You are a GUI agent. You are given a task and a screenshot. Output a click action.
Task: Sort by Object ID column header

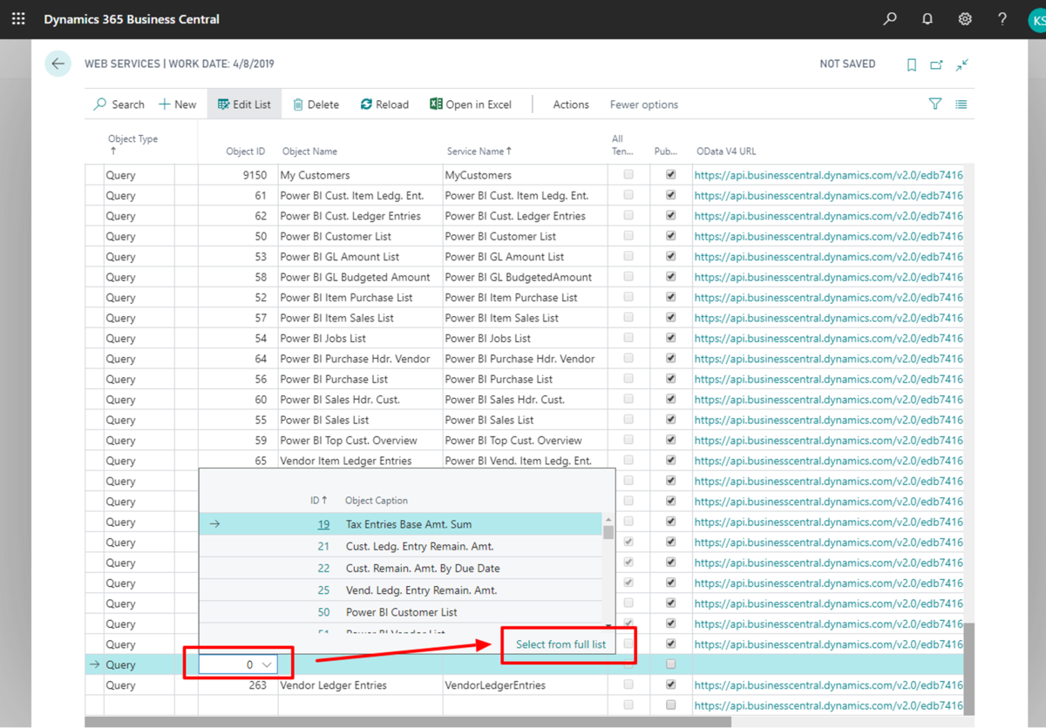point(245,152)
